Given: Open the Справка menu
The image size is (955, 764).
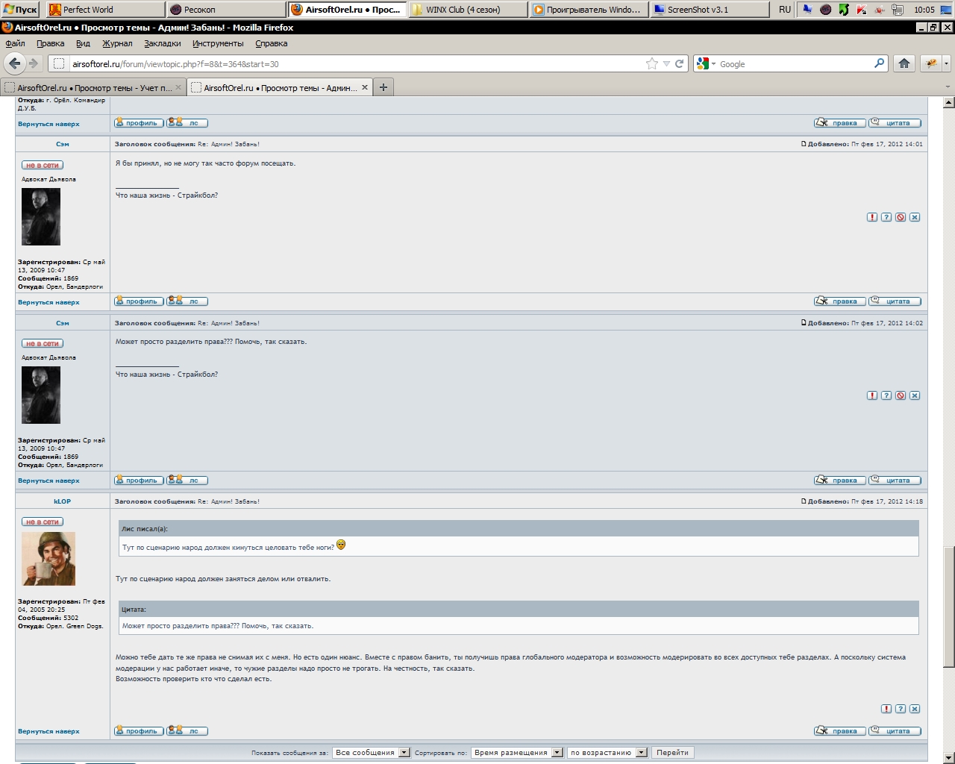Looking at the screenshot, I should click(272, 43).
